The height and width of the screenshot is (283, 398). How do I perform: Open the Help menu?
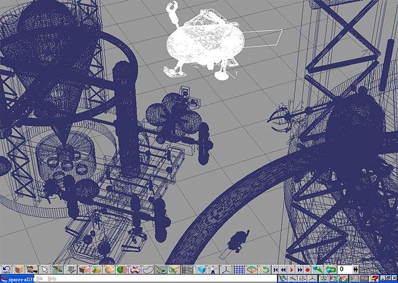pos(52,279)
